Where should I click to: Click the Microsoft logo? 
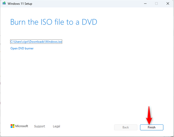(x=19, y=126)
